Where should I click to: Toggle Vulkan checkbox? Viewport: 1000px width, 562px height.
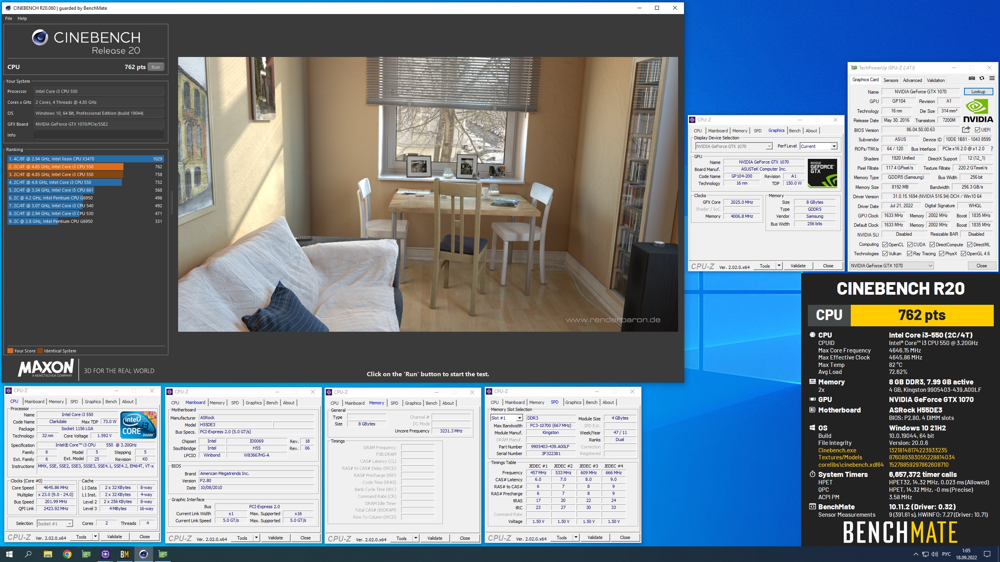coord(885,254)
